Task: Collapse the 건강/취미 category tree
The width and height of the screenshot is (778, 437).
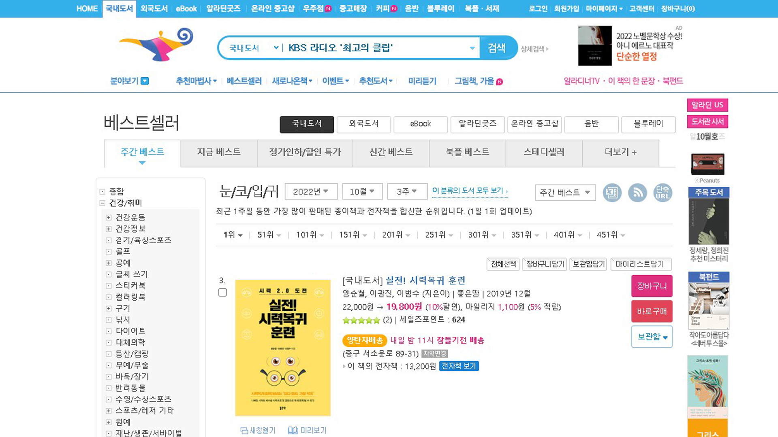Action: click(x=103, y=203)
